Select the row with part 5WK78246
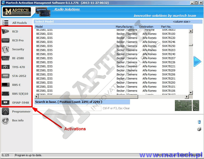Image resolution: width=204 pixels, height=159 pixels. (112, 42)
